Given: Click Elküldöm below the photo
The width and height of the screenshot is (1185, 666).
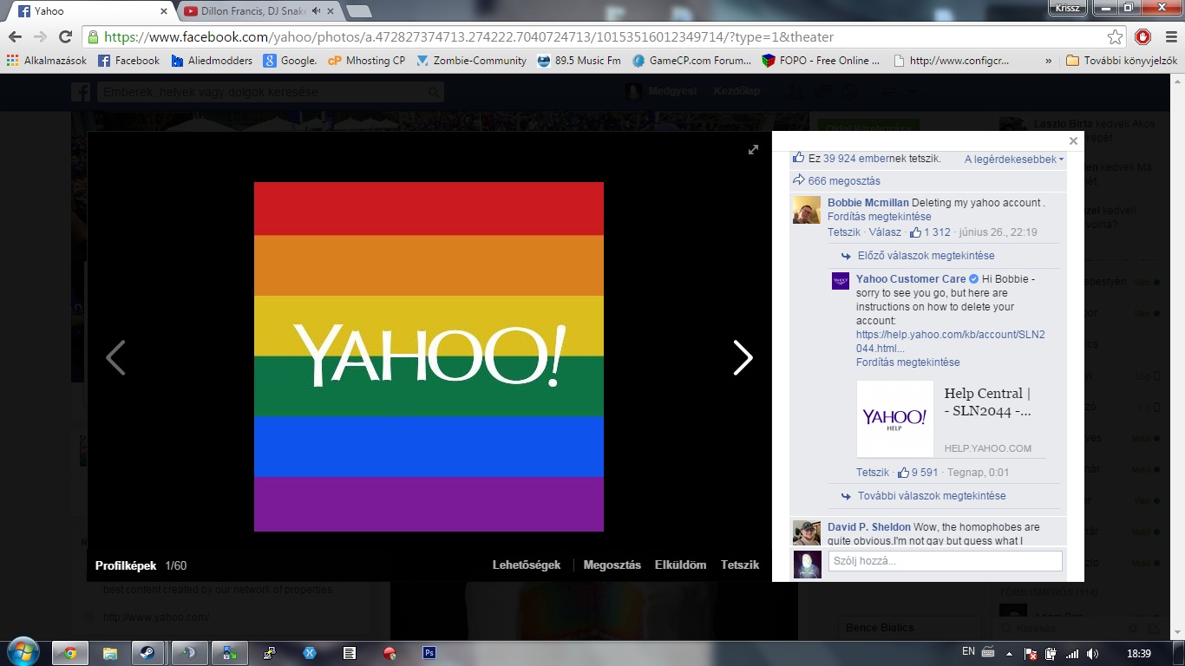Looking at the screenshot, I should click(x=681, y=565).
